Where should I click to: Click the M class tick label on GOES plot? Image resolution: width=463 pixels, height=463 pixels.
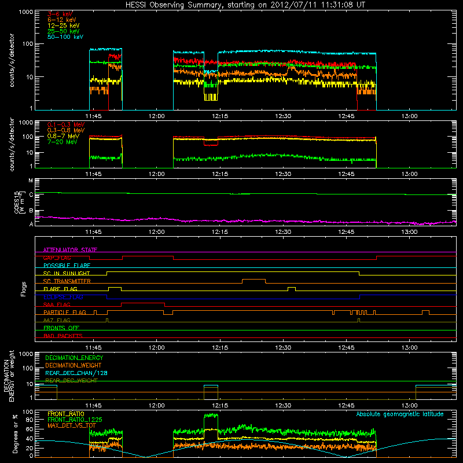(31, 181)
